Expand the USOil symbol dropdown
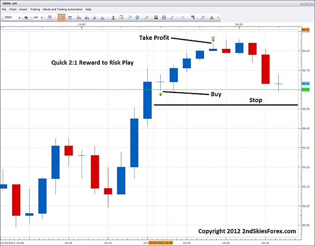 [x=20, y=18]
